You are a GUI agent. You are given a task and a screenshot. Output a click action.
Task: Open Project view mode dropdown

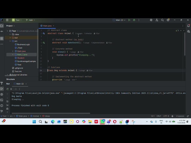tap(10, 26)
